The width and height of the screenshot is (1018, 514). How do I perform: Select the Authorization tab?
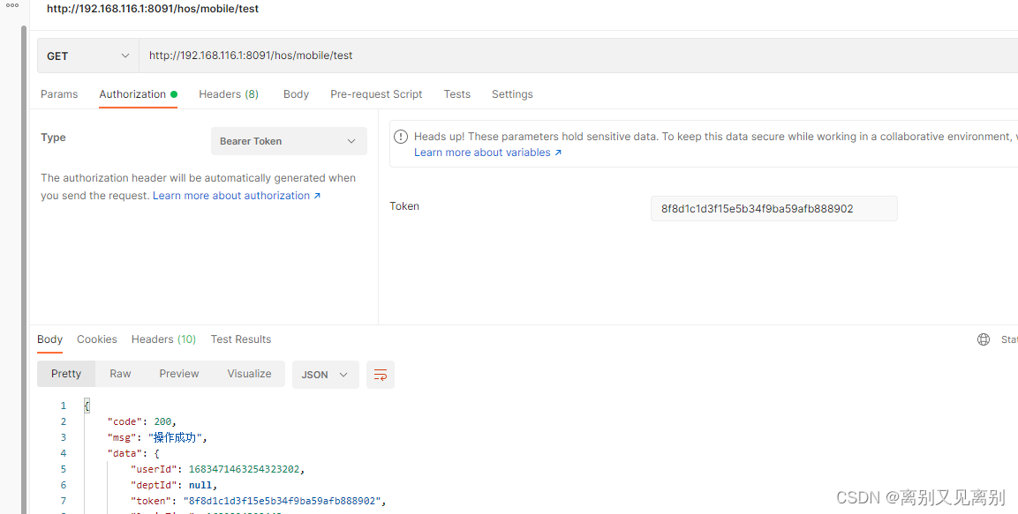point(139,94)
